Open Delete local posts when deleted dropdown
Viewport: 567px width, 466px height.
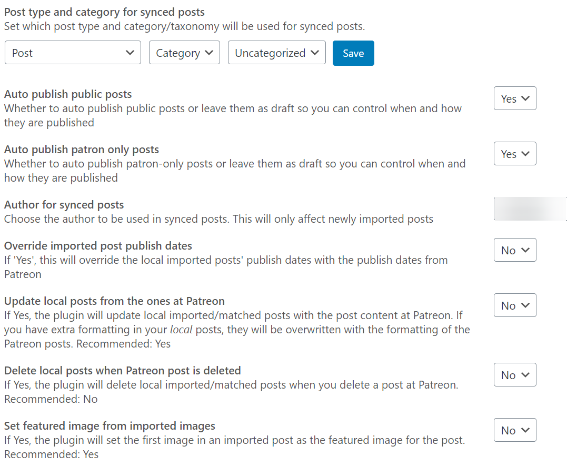(x=515, y=375)
